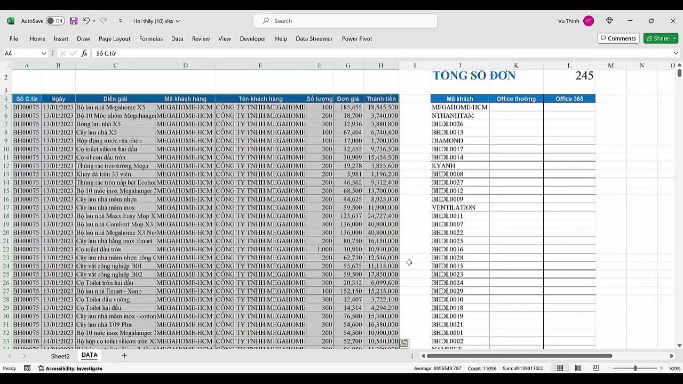Screen dimensions: 683x384
Task: Click the VENTILATION cell
Action: [x=459, y=207]
